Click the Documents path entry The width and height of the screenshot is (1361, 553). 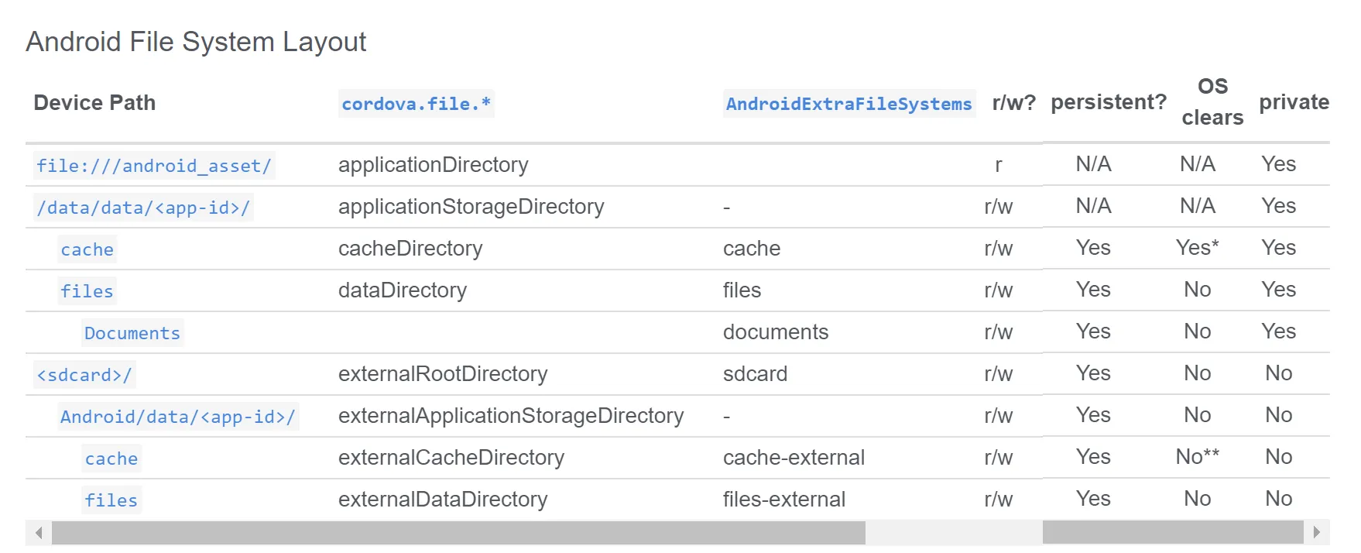point(132,333)
